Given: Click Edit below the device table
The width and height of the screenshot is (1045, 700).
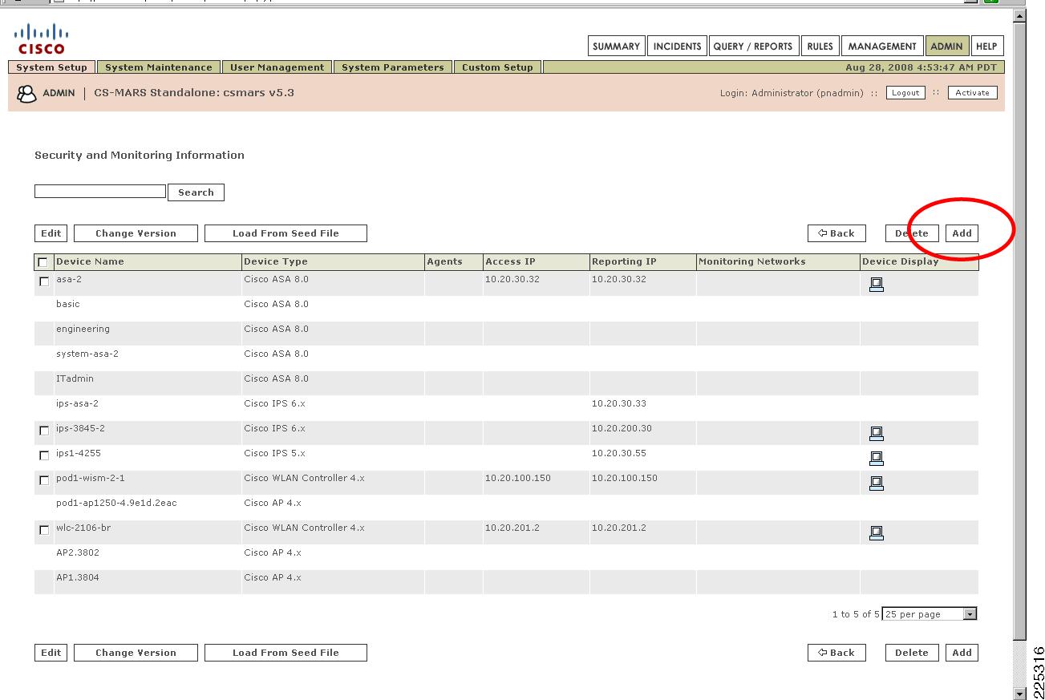Looking at the screenshot, I should (51, 653).
